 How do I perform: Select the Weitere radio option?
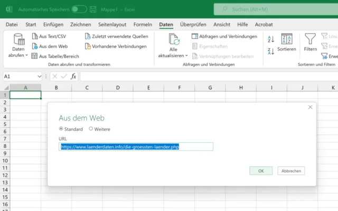(x=91, y=129)
